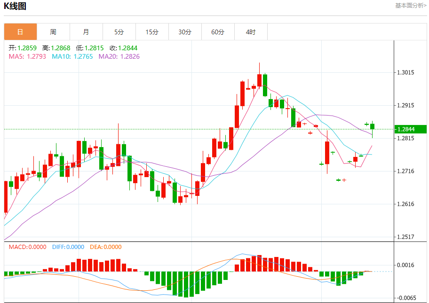This screenshot has height=303, width=429.
Task: Click the orange DEA value label
Action: (x=106, y=247)
